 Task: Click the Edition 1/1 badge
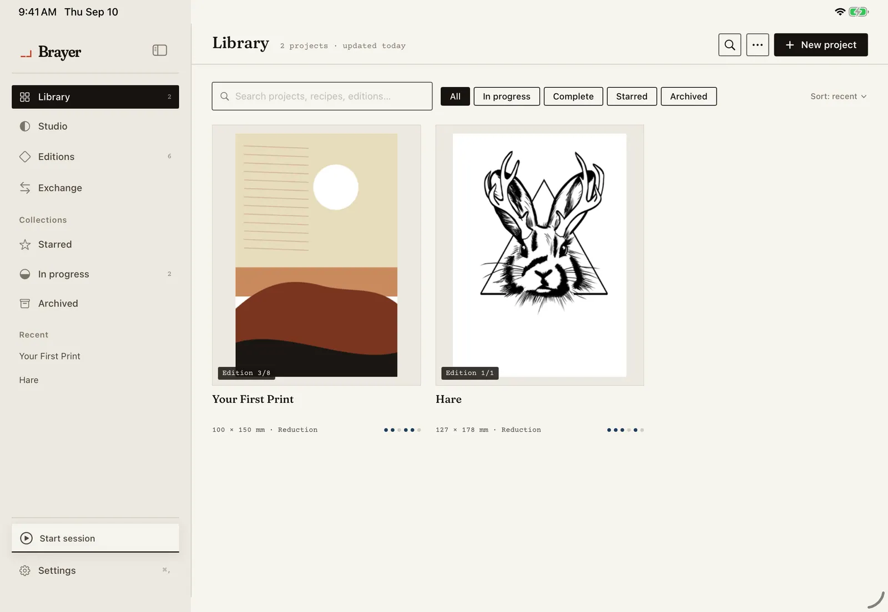[470, 373]
